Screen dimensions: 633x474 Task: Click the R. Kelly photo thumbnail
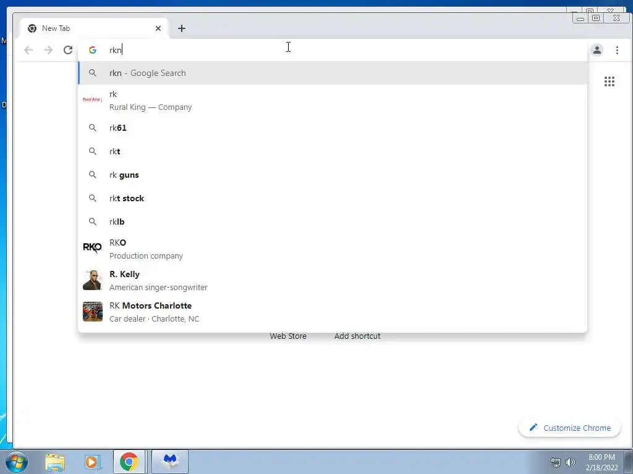[x=93, y=280]
